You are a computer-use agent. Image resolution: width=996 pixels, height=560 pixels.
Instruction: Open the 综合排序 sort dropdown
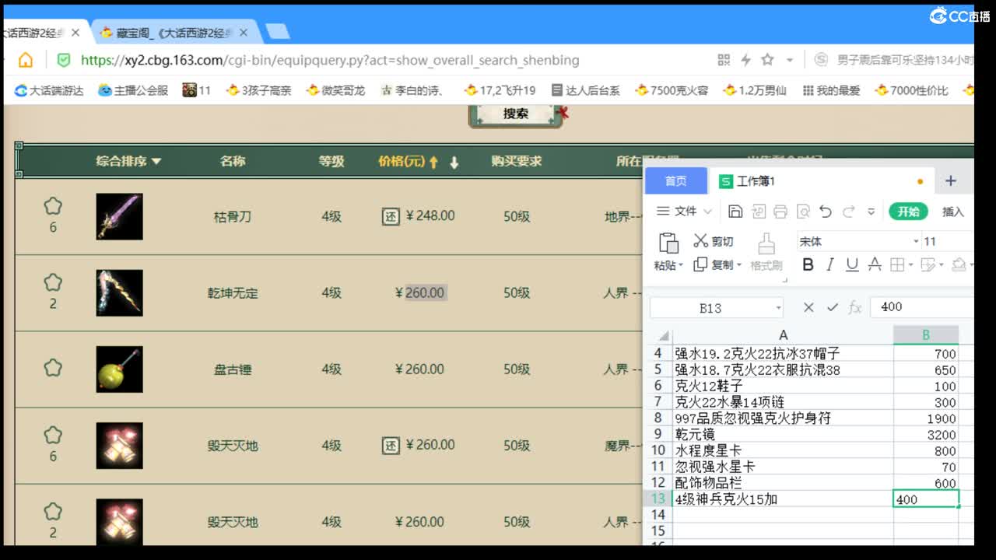[128, 161]
